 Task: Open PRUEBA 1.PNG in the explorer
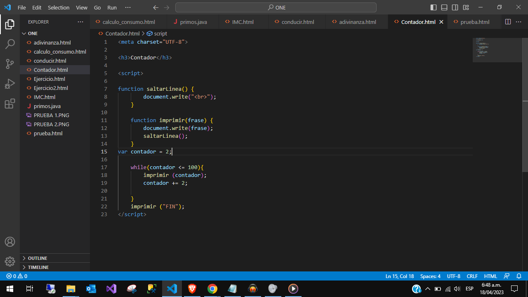(55, 115)
